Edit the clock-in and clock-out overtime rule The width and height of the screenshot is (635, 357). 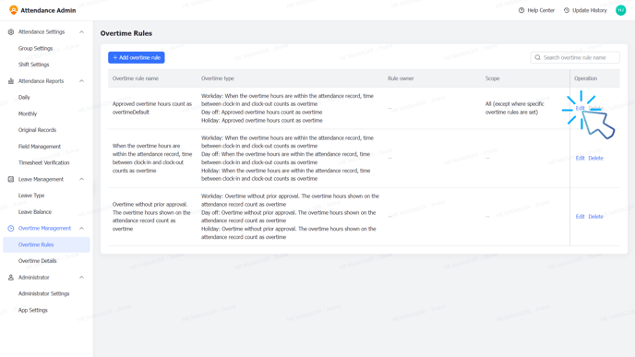coord(580,159)
